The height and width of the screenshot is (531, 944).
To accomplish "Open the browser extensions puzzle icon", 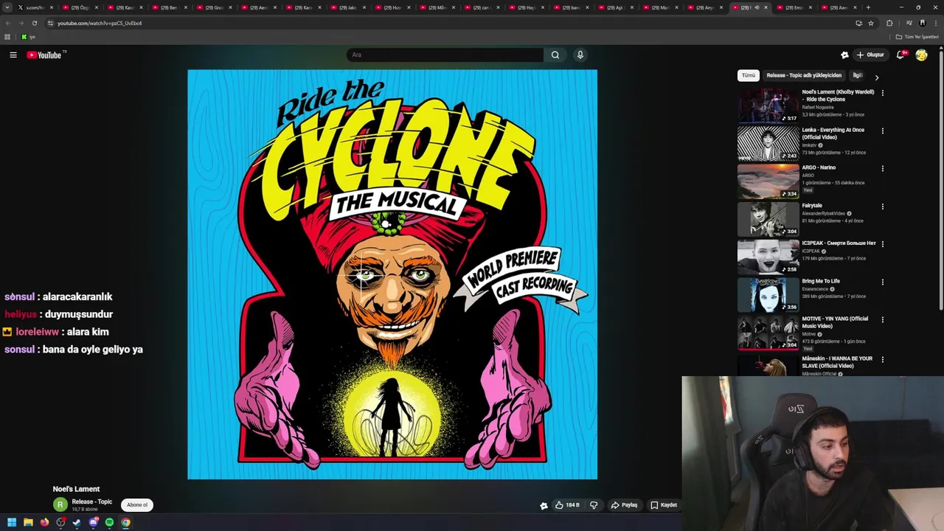I will tap(889, 23).
